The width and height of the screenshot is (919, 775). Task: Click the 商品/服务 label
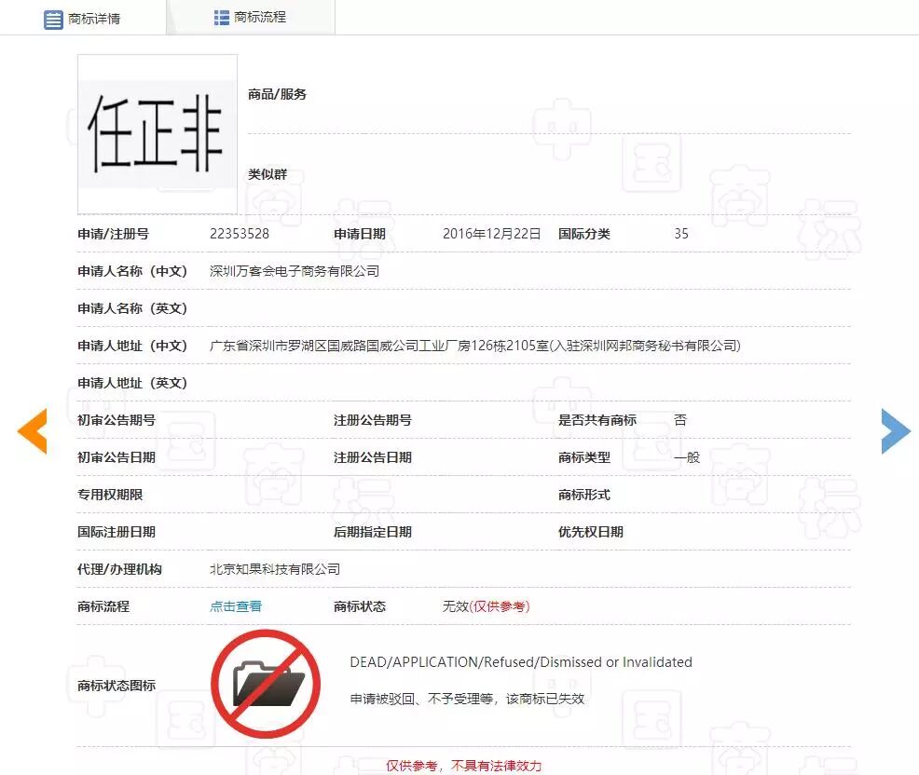(277, 94)
